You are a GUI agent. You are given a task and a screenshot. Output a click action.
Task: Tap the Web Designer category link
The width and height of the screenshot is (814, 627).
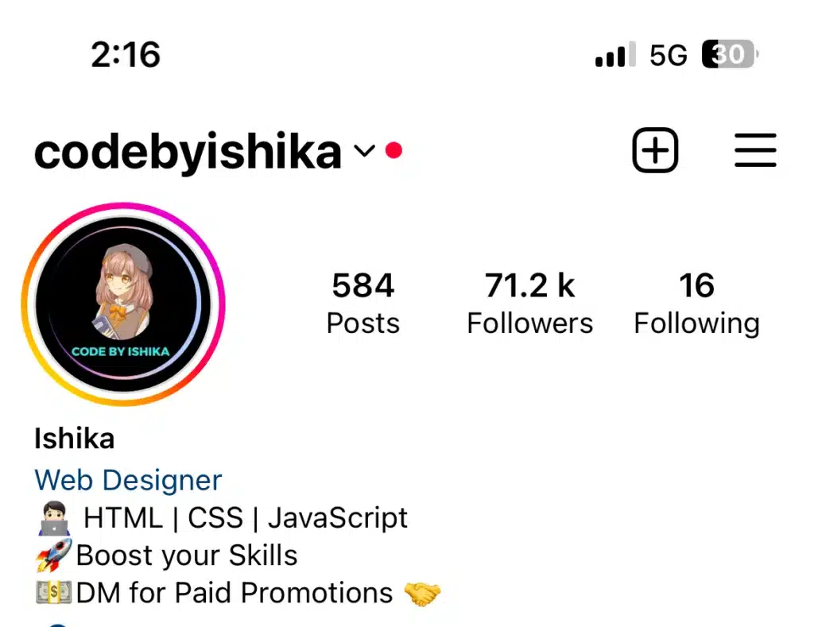point(128,480)
